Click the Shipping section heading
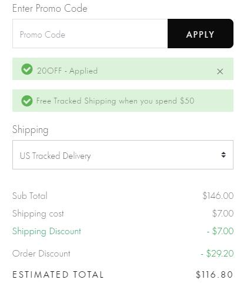This screenshot has height=283, width=247. 30,130
